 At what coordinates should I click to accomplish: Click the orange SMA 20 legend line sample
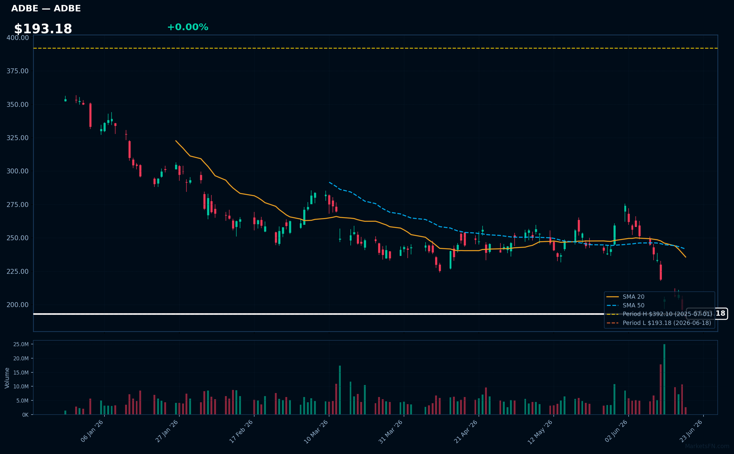click(x=613, y=297)
